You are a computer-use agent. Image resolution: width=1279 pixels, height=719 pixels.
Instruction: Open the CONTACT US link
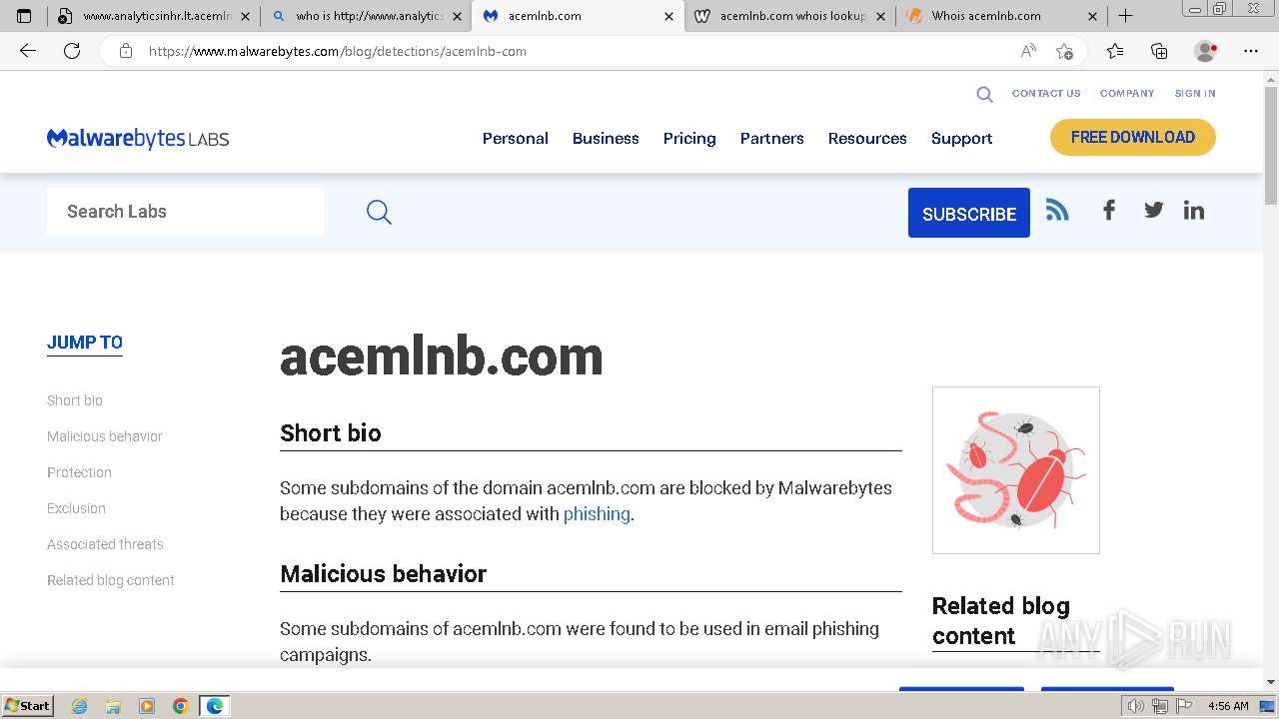tap(1046, 94)
